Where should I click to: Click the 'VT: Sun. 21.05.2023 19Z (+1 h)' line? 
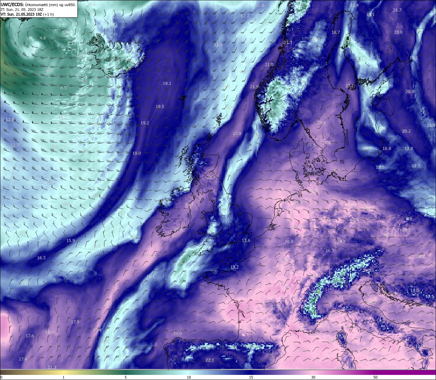pos(27,14)
